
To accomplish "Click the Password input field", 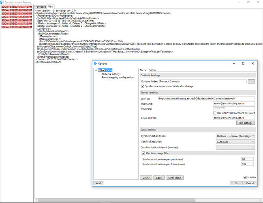I will tap(234, 108).
